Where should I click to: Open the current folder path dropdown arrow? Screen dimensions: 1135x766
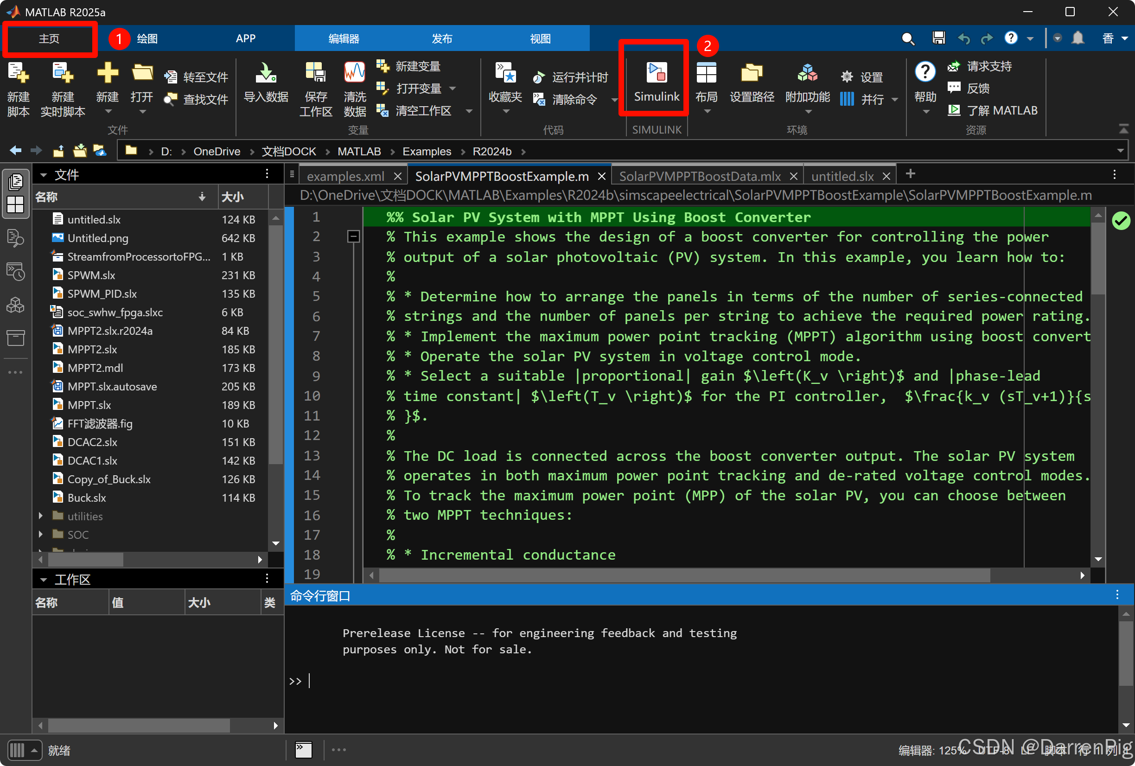1120,151
